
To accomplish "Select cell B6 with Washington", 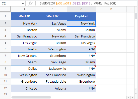I will tap(53, 49).
